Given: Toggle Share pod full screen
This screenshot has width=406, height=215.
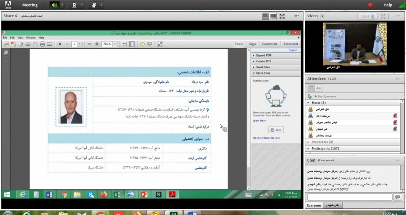Looking at the screenshot, I should (x=282, y=16).
